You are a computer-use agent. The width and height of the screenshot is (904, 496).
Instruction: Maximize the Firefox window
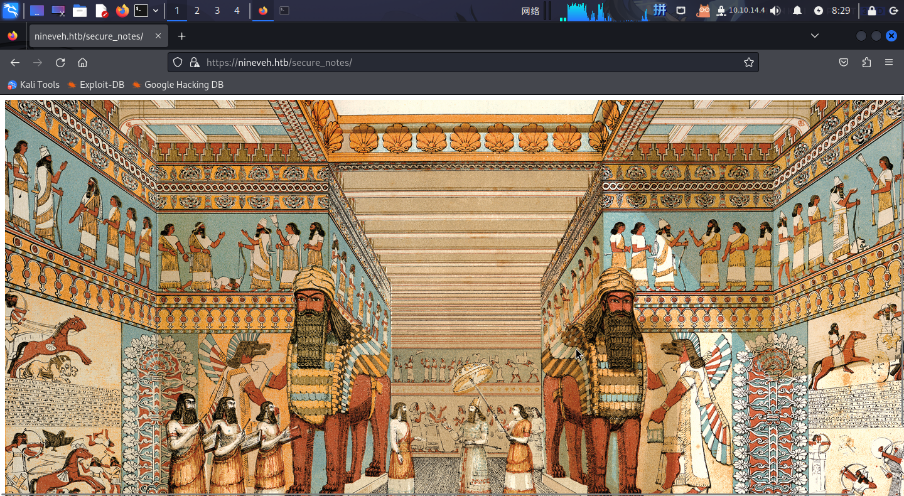pos(876,36)
